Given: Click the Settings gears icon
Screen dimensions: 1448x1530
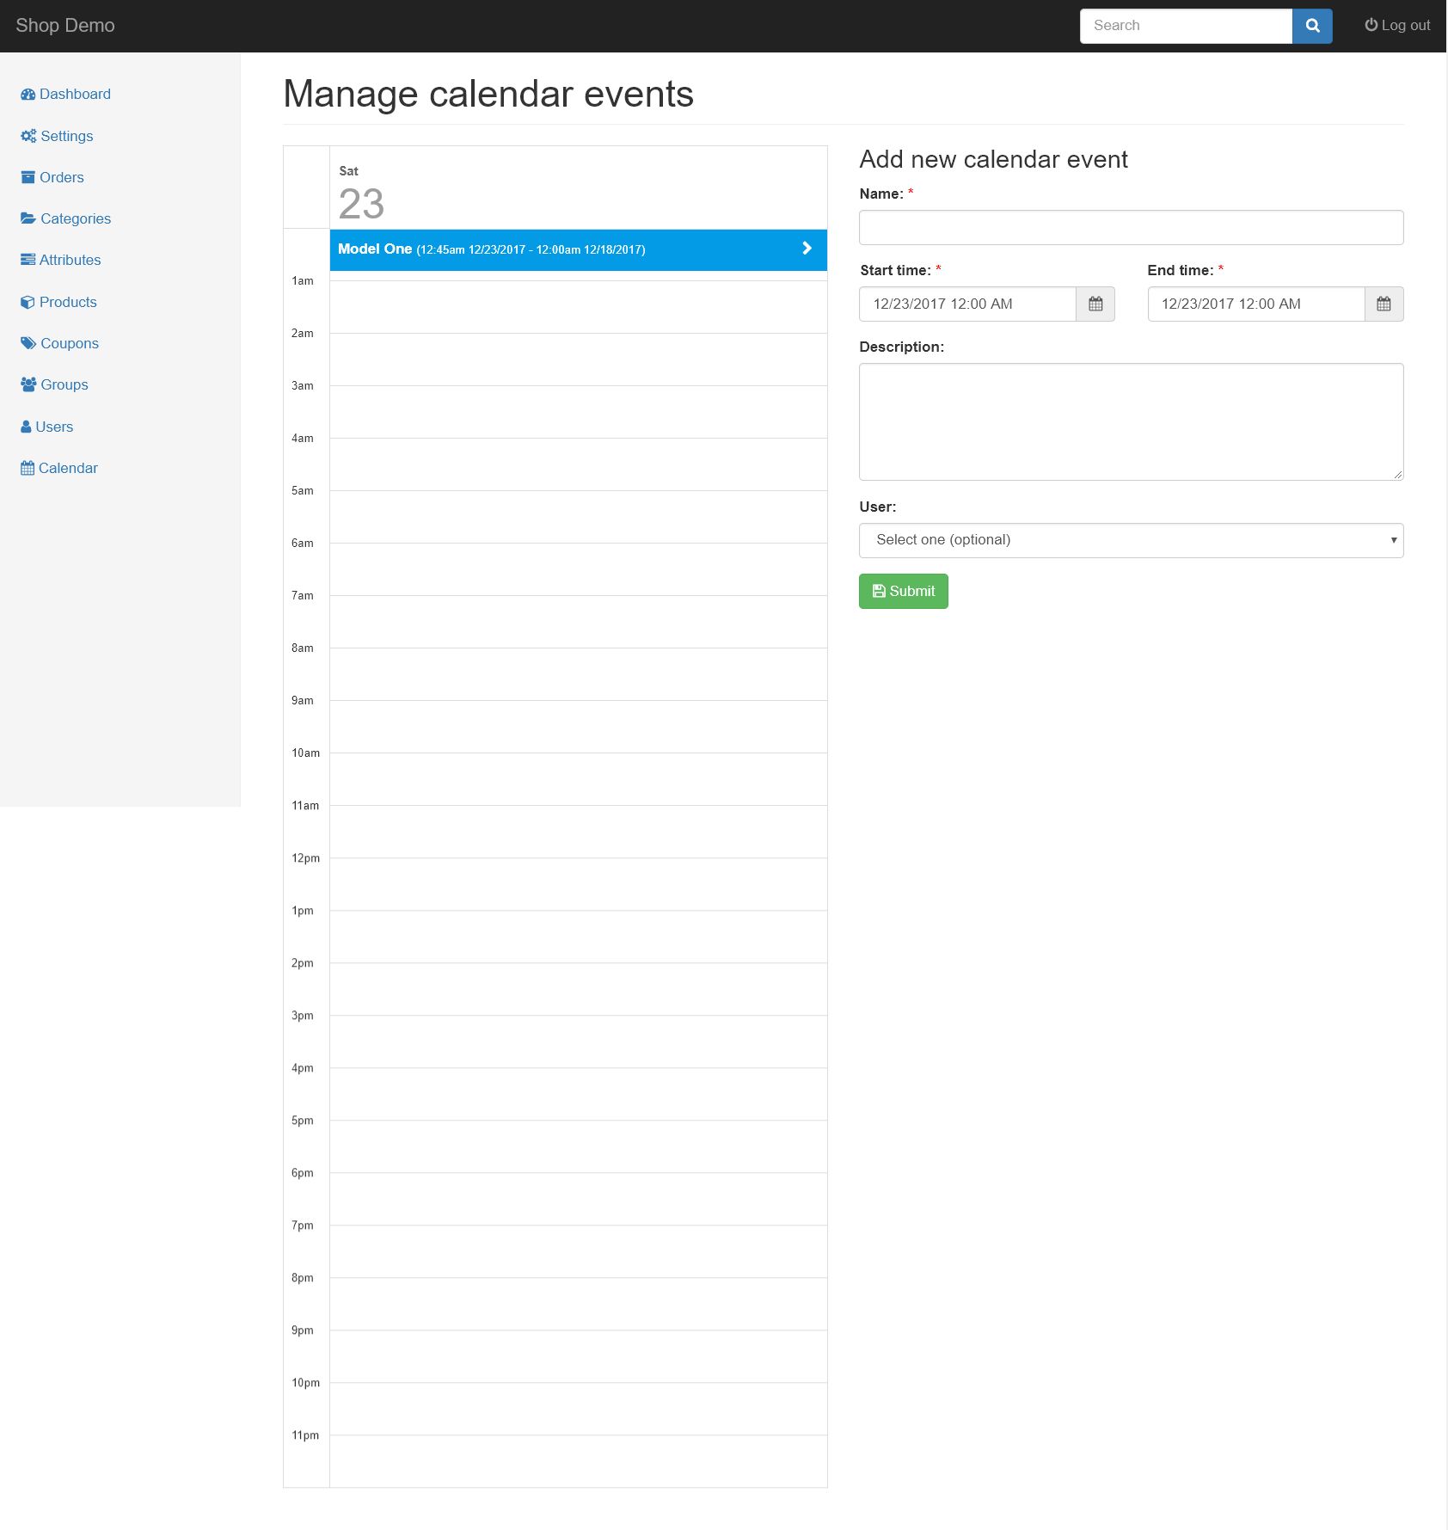Looking at the screenshot, I should 28,136.
